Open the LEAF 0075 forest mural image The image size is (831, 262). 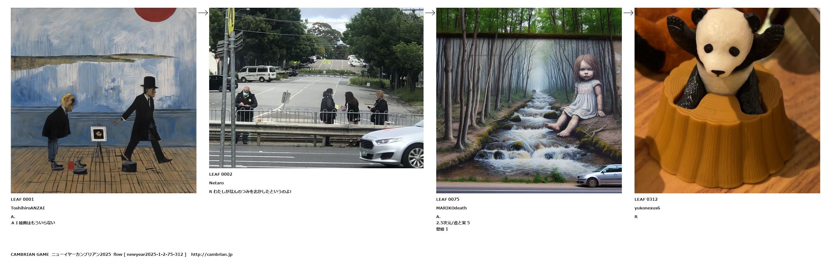pyautogui.click(x=529, y=100)
